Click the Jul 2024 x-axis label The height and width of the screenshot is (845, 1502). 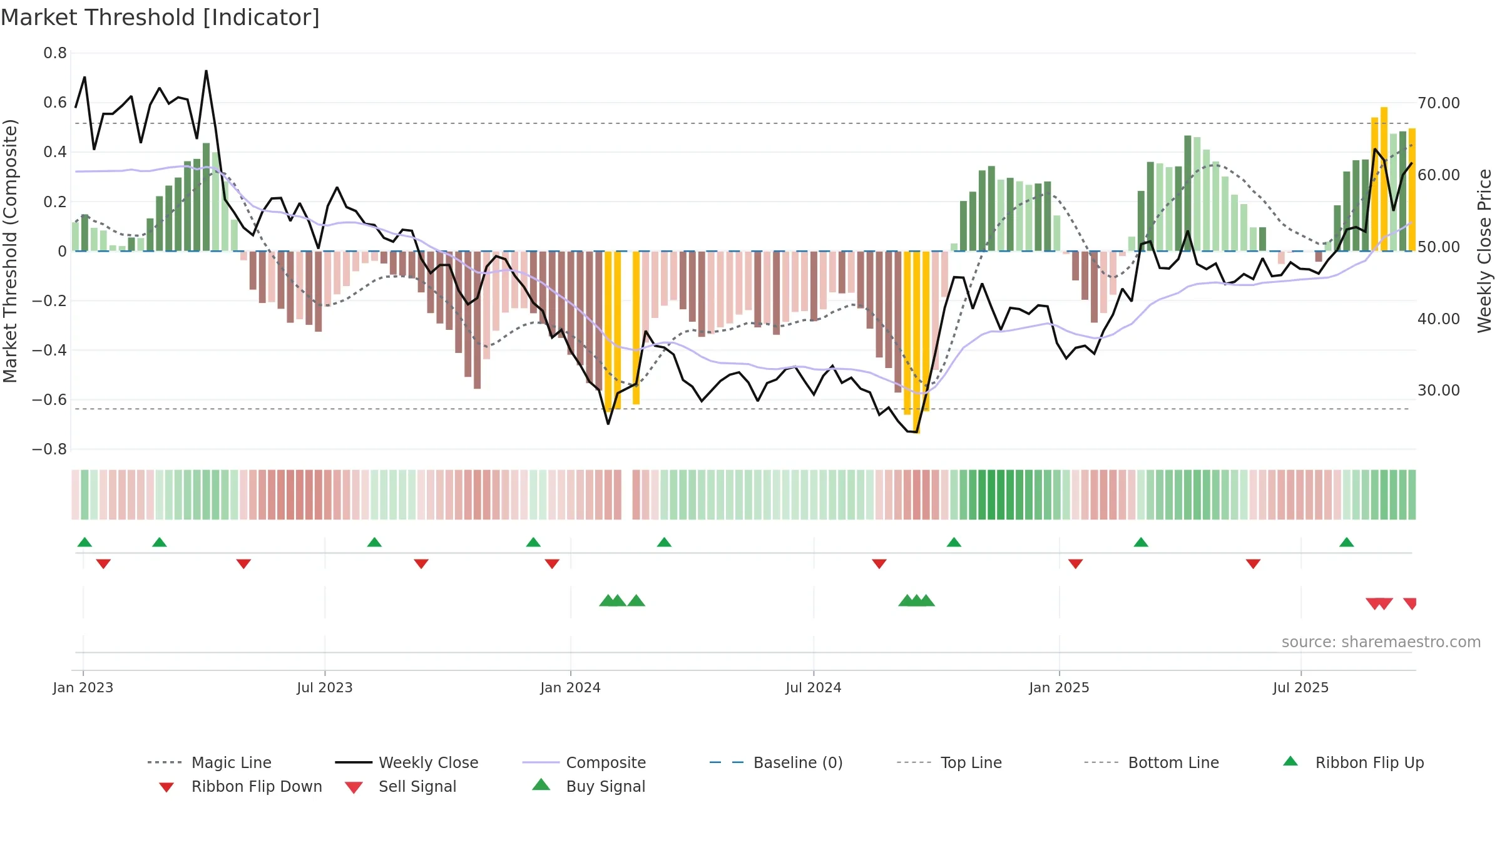[814, 688]
